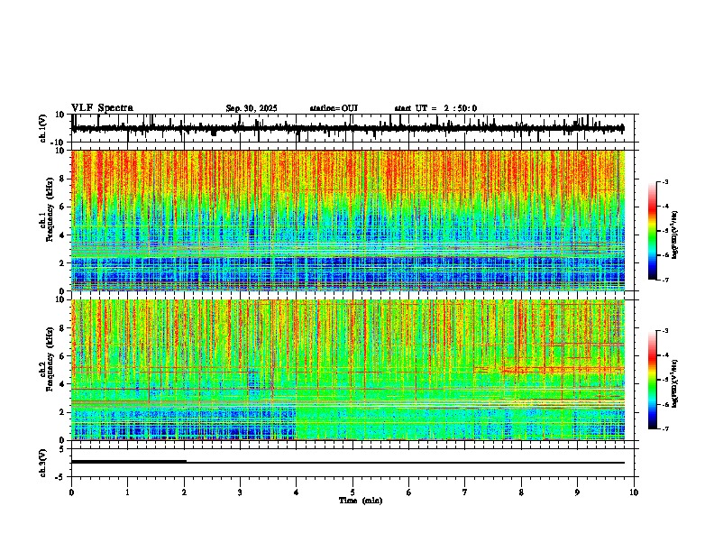Screen dimensions: 714x552
Task: Click the ch.2 color bar log(PSD) label
Action: (675, 384)
